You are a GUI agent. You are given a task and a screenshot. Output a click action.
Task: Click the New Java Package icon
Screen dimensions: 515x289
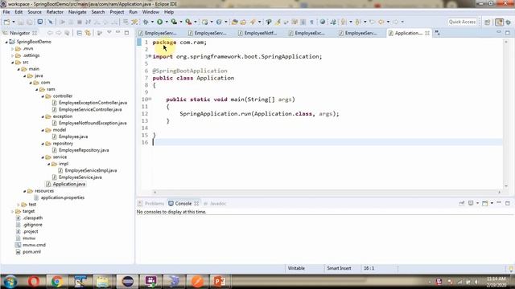(204, 22)
